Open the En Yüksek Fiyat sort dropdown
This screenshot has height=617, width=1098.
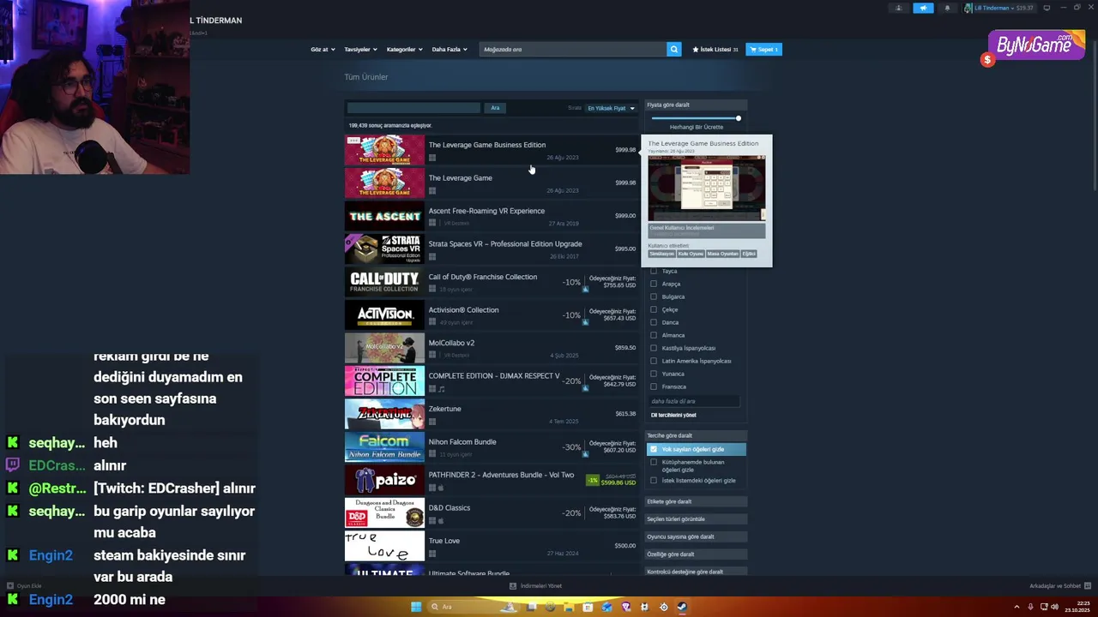[611, 108]
